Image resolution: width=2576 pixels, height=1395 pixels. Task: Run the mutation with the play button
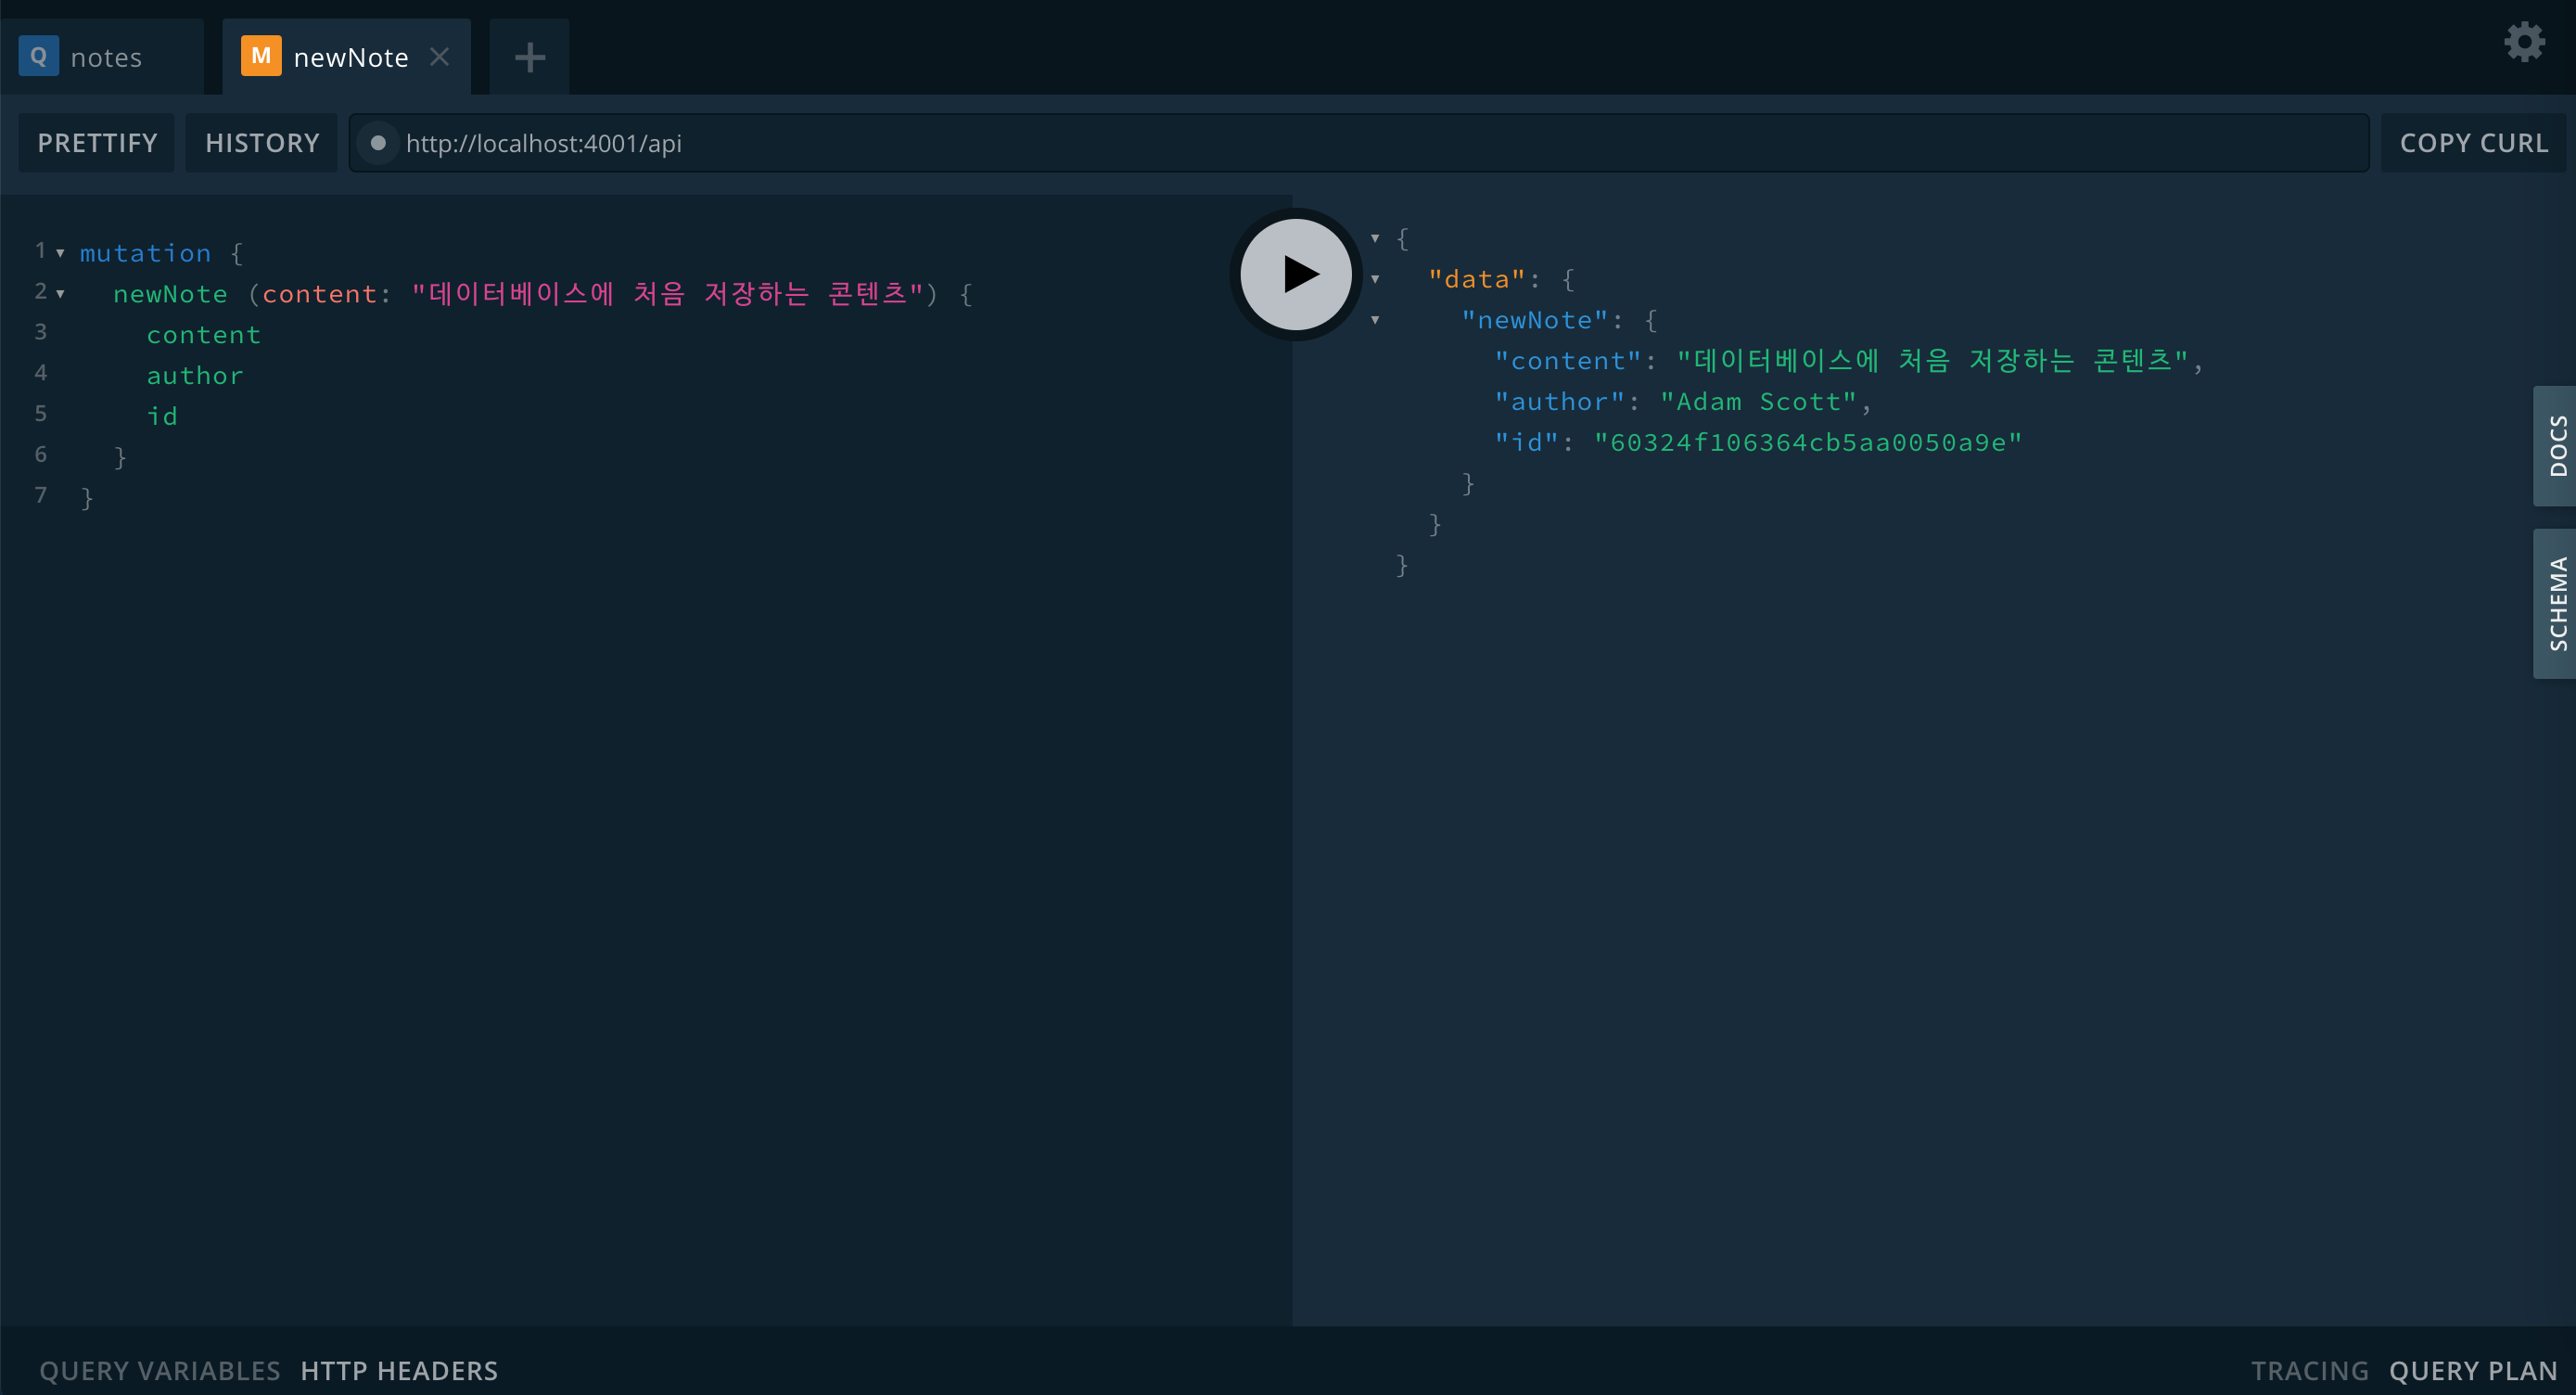[1296, 274]
